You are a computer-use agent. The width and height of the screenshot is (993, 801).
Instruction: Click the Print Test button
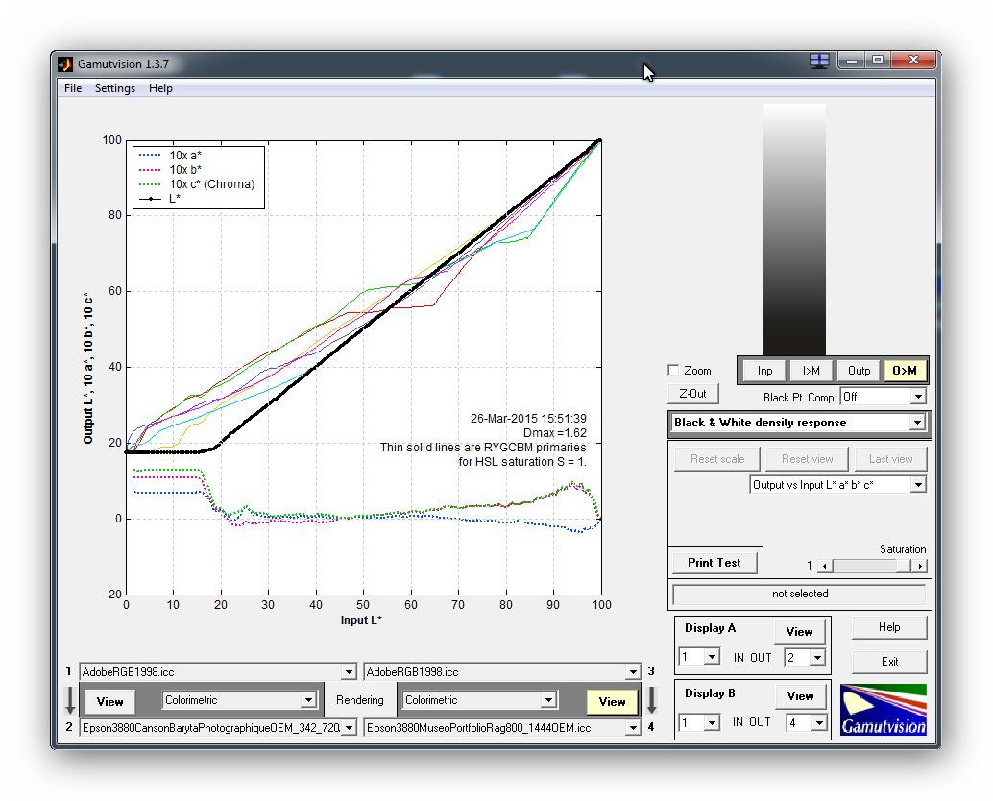(x=714, y=563)
